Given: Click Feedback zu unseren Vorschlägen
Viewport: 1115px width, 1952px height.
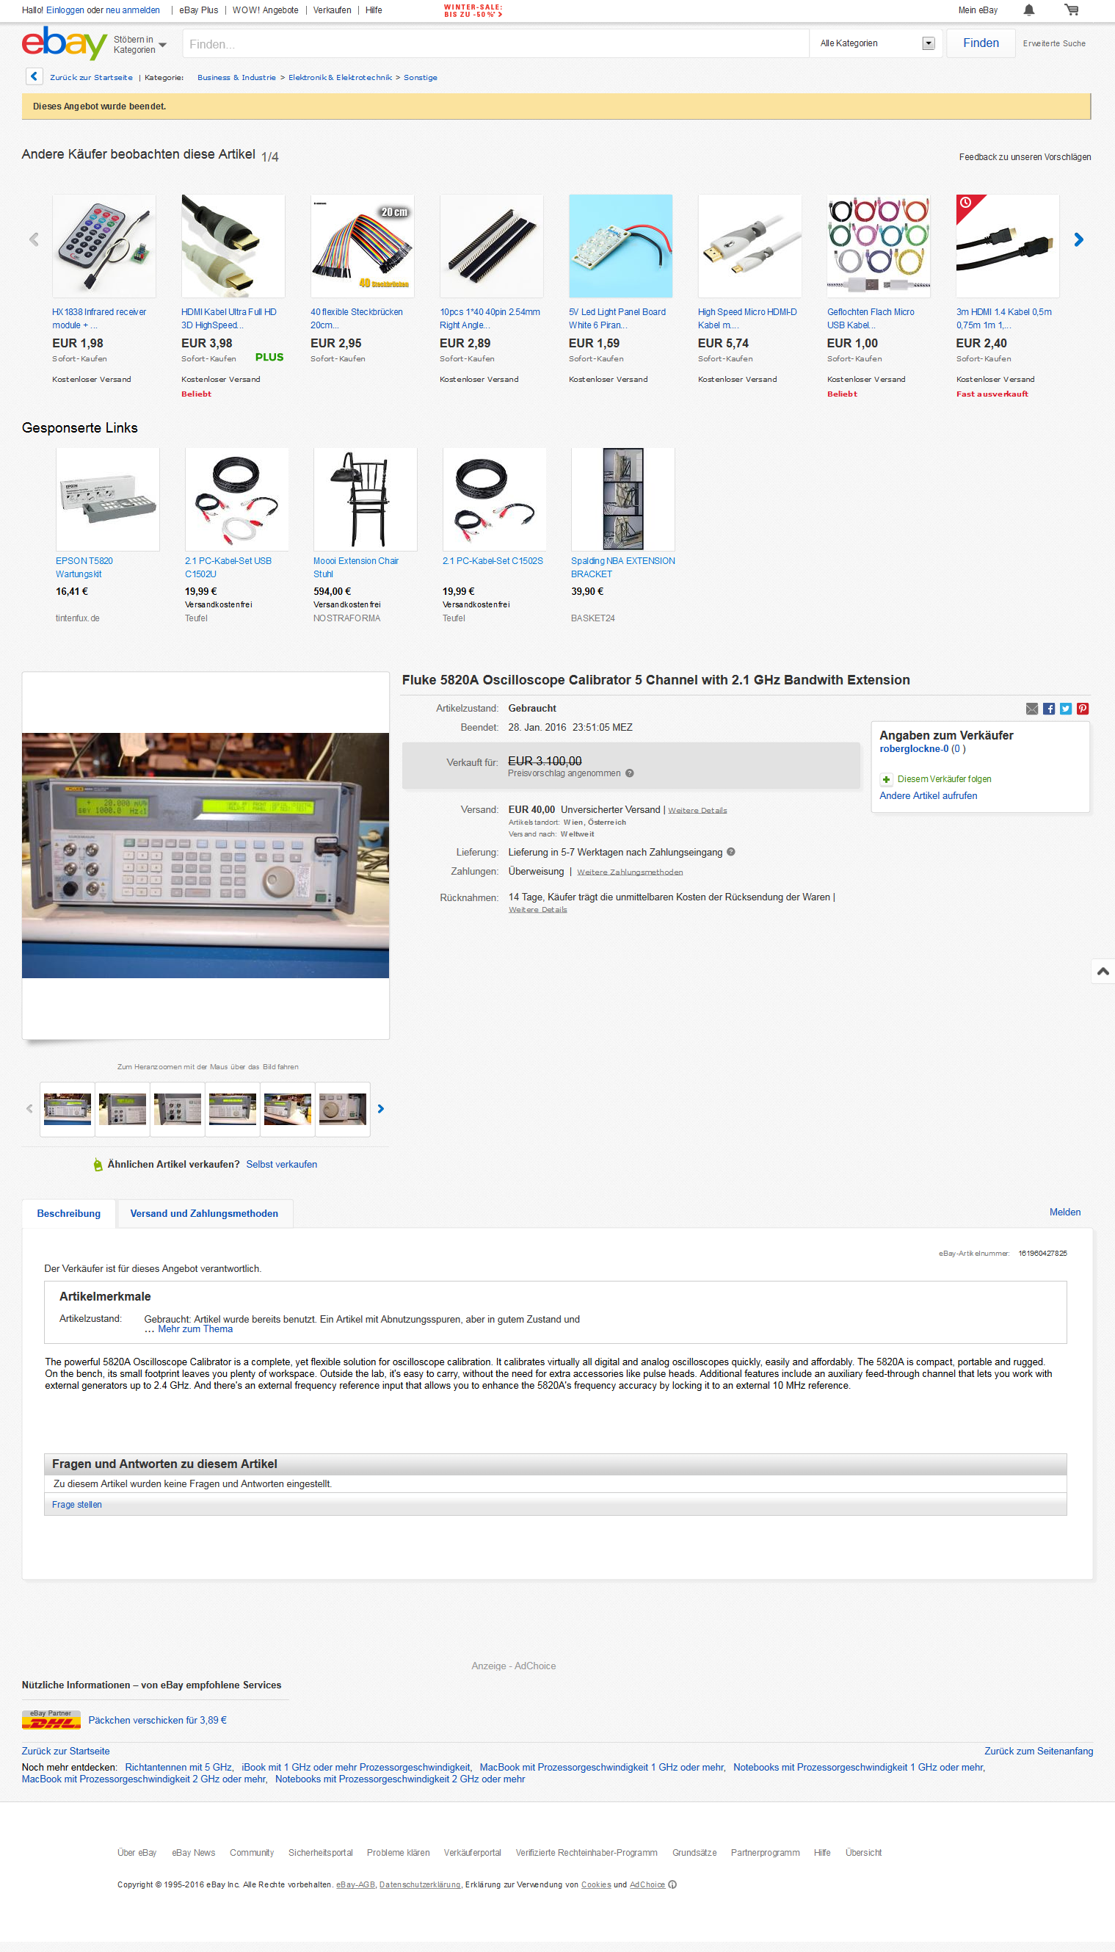Looking at the screenshot, I should coord(1025,157).
